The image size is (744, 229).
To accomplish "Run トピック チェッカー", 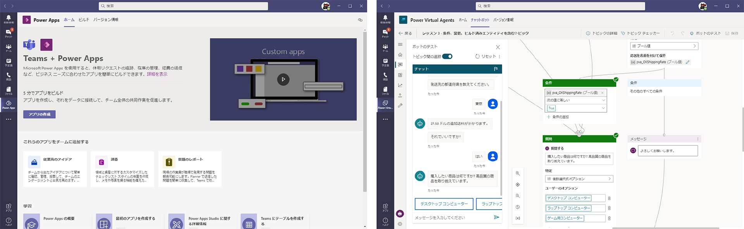I will pos(640,33).
